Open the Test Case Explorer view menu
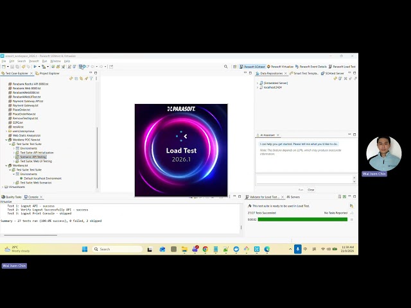This screenshot has width=411, height=308. (96, 78)
